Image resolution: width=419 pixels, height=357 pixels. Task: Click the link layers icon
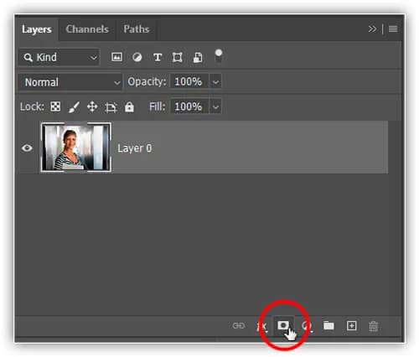point(239,326)
